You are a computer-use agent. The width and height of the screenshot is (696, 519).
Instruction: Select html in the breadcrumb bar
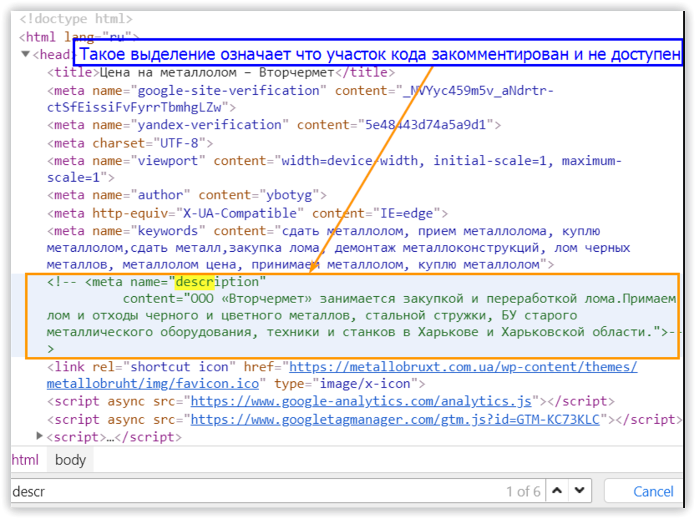point(25,460)
